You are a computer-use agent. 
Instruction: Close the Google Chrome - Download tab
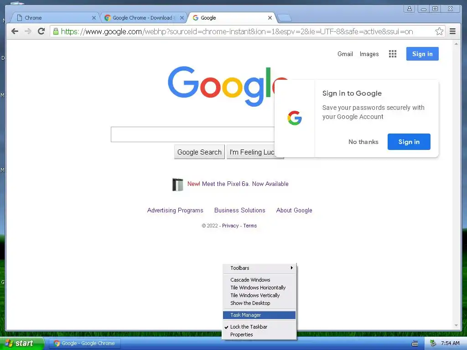tap(182, 18)
